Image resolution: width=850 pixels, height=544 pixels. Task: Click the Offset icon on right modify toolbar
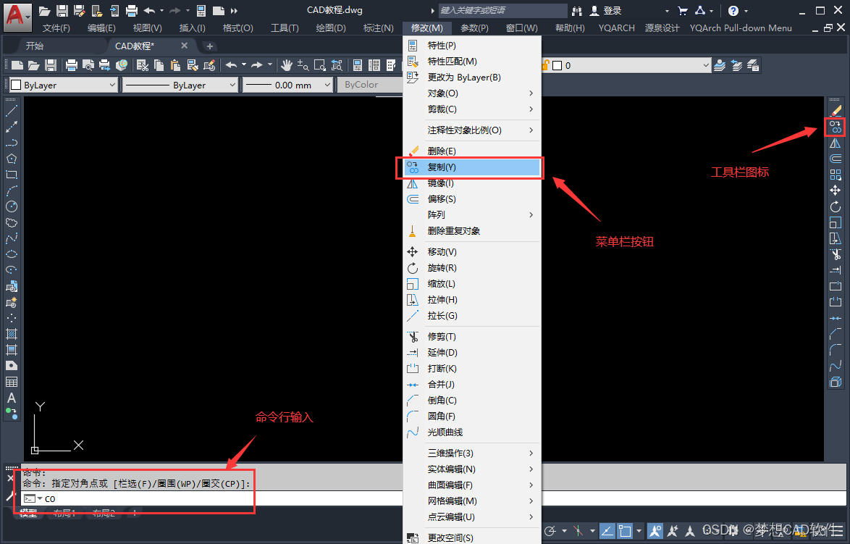(836, 159)
